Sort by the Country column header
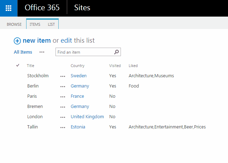This screenshot has width=228, height=163. point(77,66)
